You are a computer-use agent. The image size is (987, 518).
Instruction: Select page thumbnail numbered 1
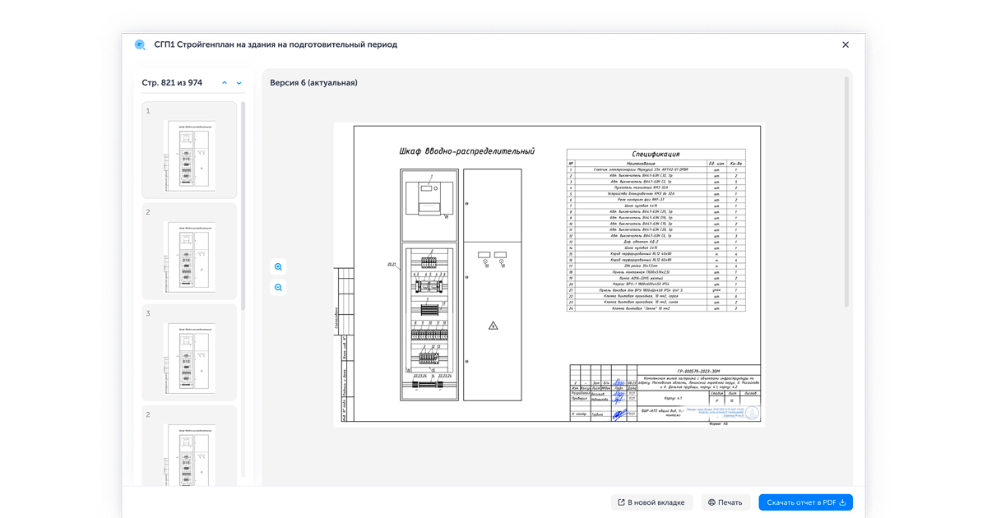click(x=189, y=150)
